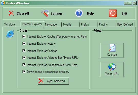This screenshot has width=138, height=95.
Task: Uncheck Internet Explorer History checkbox
Action: (x=24, y=43)
